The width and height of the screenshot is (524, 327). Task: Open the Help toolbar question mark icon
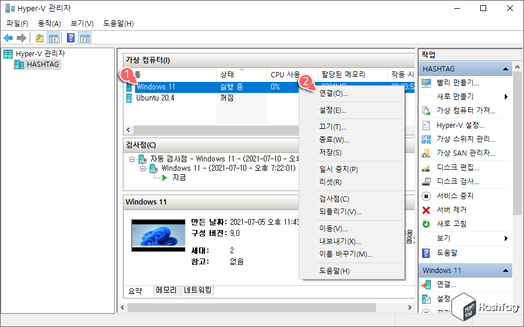(x=71, y=38)
